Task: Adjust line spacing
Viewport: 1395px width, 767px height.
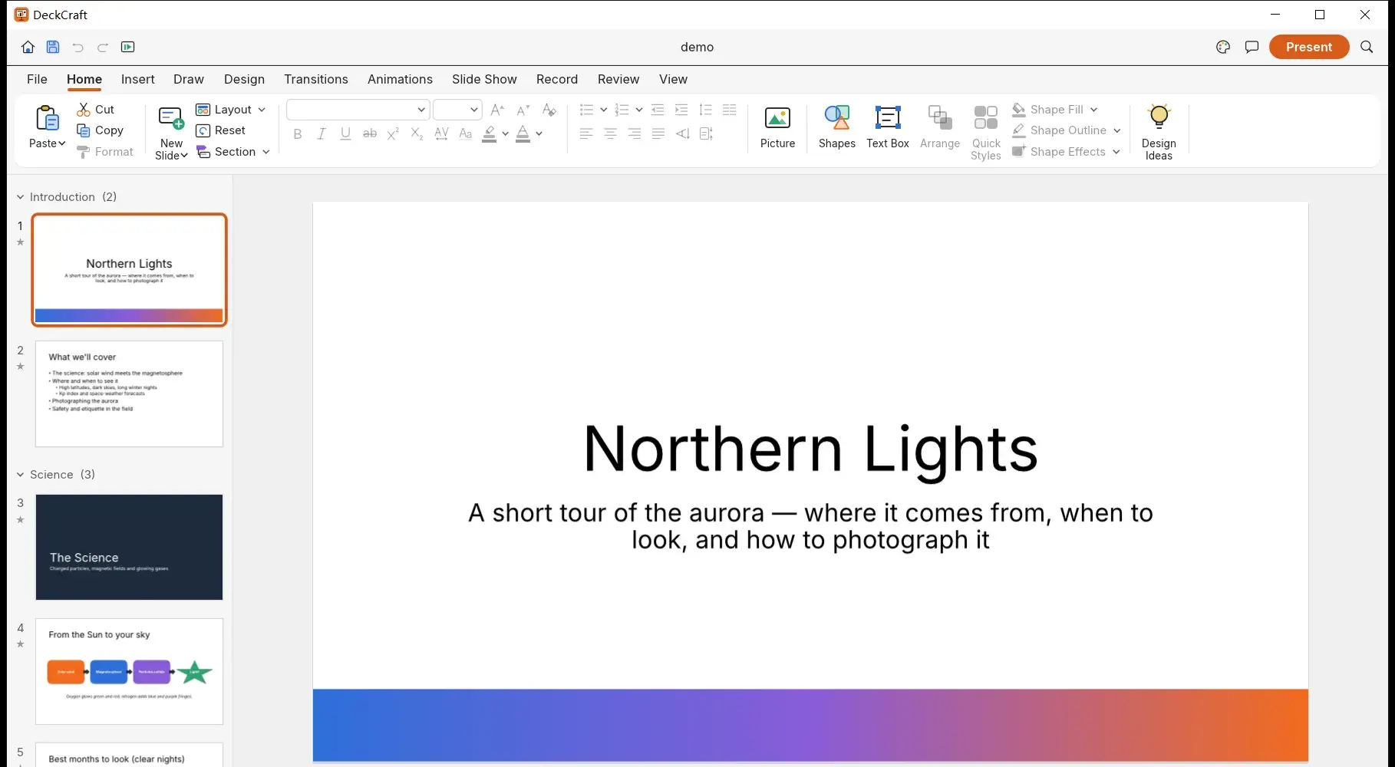Action: tap(706, 110)
